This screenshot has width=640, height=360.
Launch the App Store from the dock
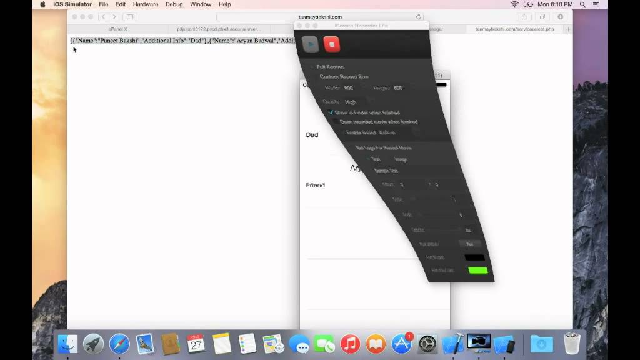click(x=401, y=344)
